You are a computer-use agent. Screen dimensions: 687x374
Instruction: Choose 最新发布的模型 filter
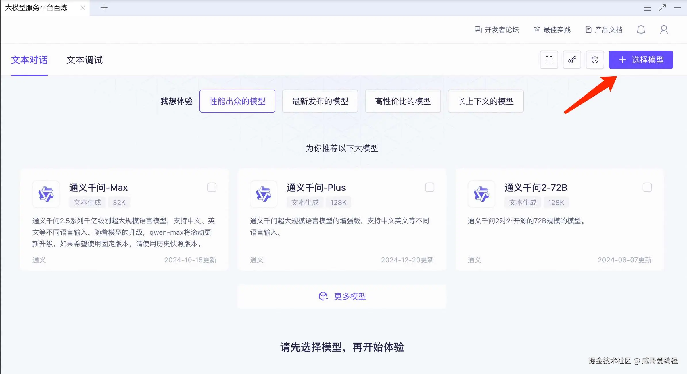click(320, 101)
